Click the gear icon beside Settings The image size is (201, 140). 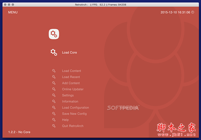[x=54, y=95]
